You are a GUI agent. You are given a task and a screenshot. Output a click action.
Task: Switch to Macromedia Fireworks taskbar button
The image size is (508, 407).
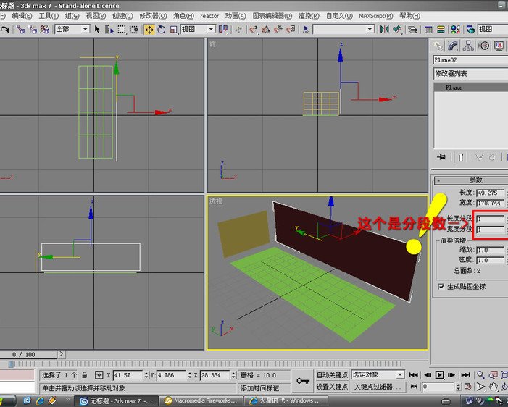(201, 401)
